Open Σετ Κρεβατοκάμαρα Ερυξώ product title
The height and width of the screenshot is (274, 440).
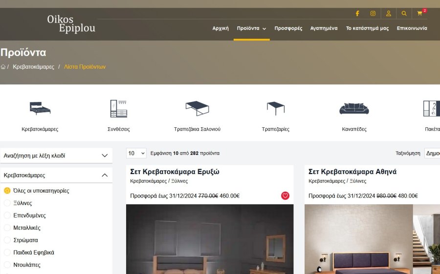(175, 172)
